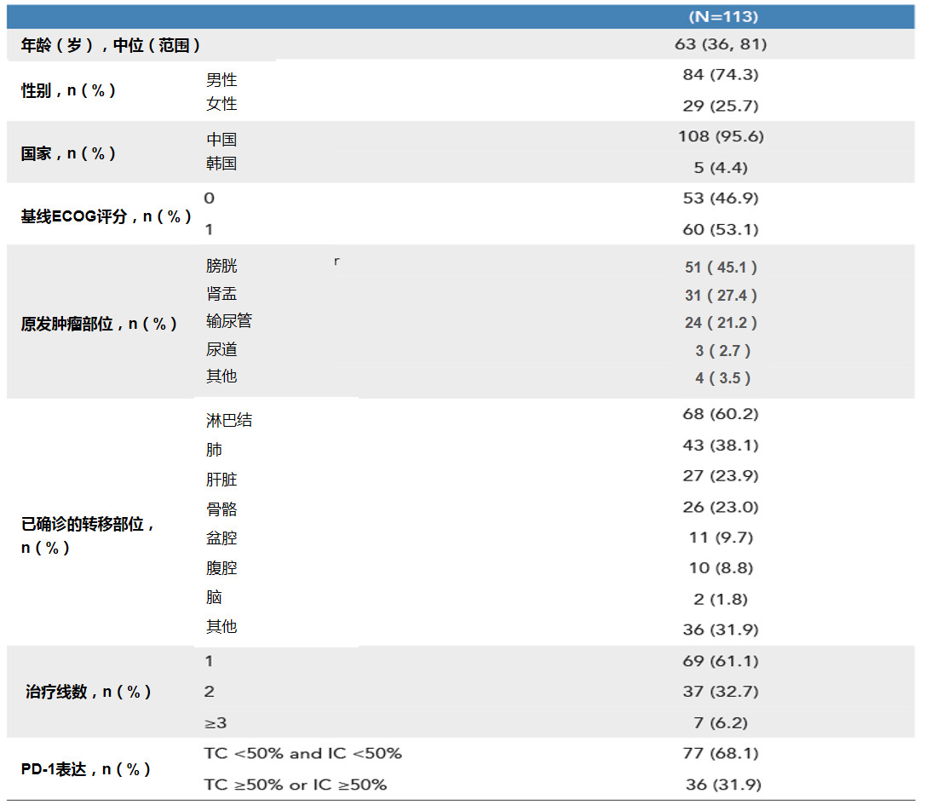The height and width of the screenshot is (805, 926).
Task: Select the value 43 (38.1)
Action: [x=721, y=446]
